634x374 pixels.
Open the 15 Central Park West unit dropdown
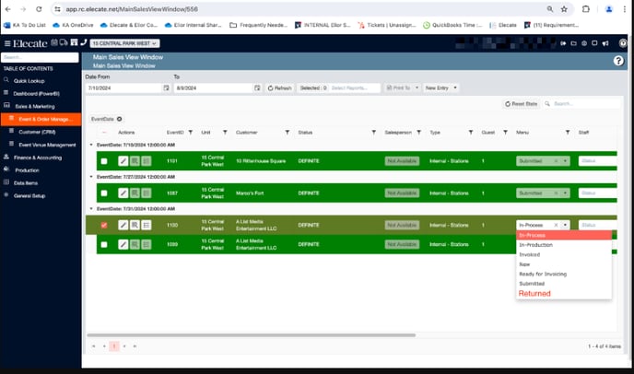tap(124, 43)
